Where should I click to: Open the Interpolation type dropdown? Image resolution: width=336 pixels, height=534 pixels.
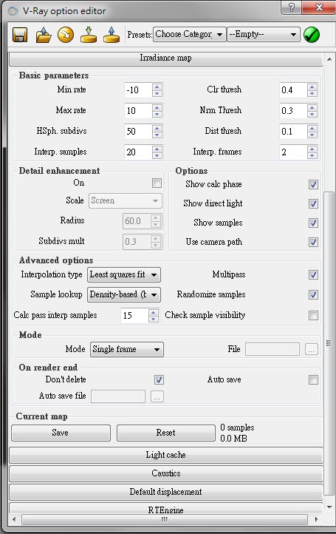point(124,274)
